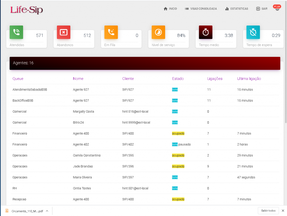Click the Estado column header
The image size is (287, 216).
[178, 79]
